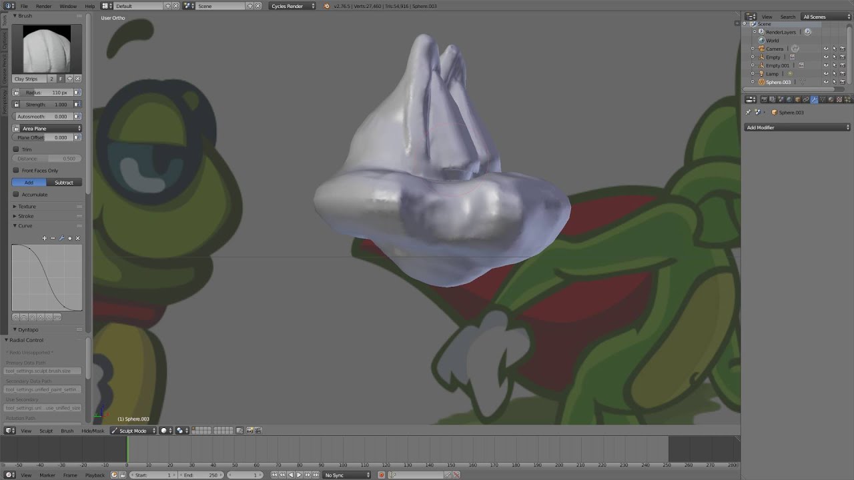Screen dimensions: 854x480
Task: Toggle the radius unified size lock
Action: click(16, 93)
